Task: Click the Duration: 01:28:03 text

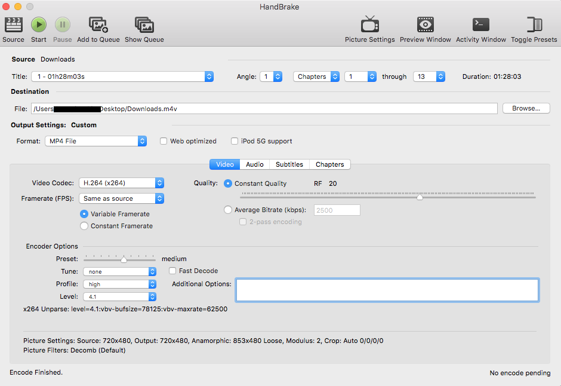Action: [492, 76]
